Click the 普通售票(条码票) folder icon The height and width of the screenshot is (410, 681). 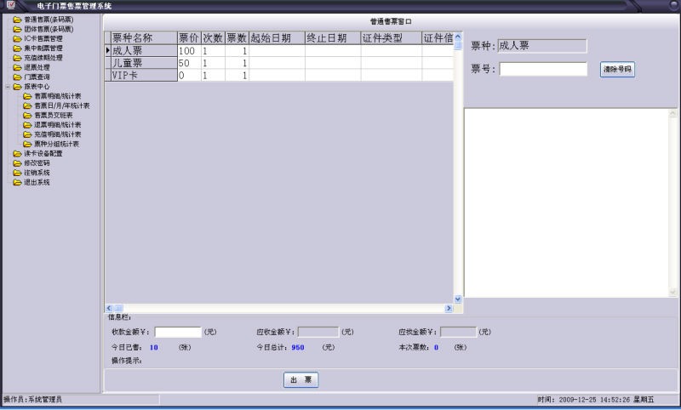click(x=17, y=19)
